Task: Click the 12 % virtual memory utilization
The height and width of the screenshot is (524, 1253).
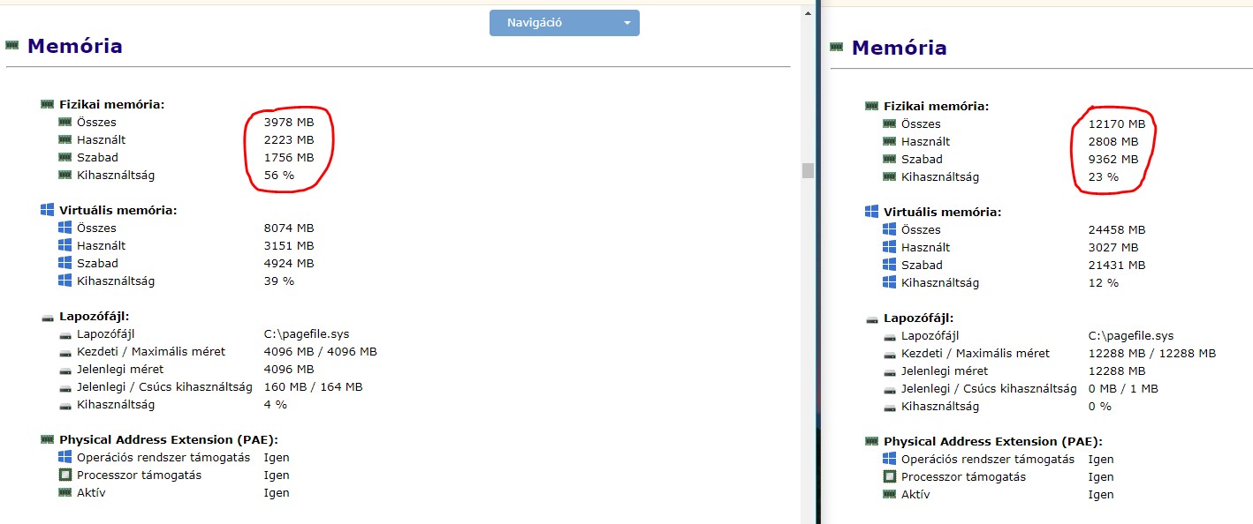Action: 1104,282
